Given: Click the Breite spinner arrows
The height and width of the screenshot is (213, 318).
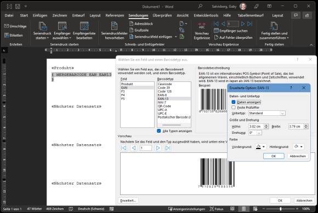Looking at the screenshot, I should 306,127.
